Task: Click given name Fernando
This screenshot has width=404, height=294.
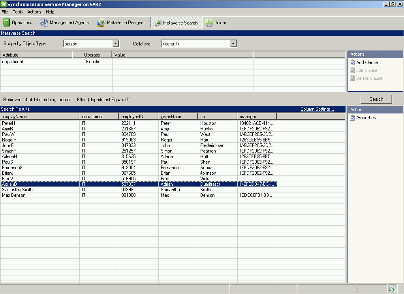Action: coord(169,168)
